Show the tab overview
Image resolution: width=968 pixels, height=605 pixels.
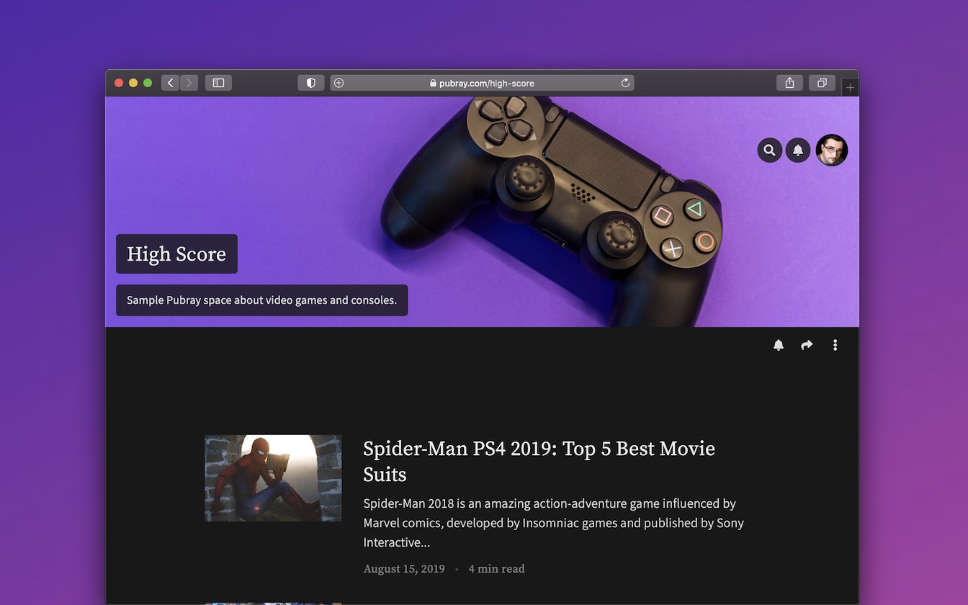[822, 83]
